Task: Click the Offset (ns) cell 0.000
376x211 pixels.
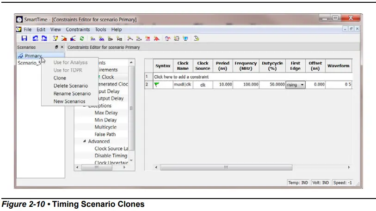Action: click(315, 84)
